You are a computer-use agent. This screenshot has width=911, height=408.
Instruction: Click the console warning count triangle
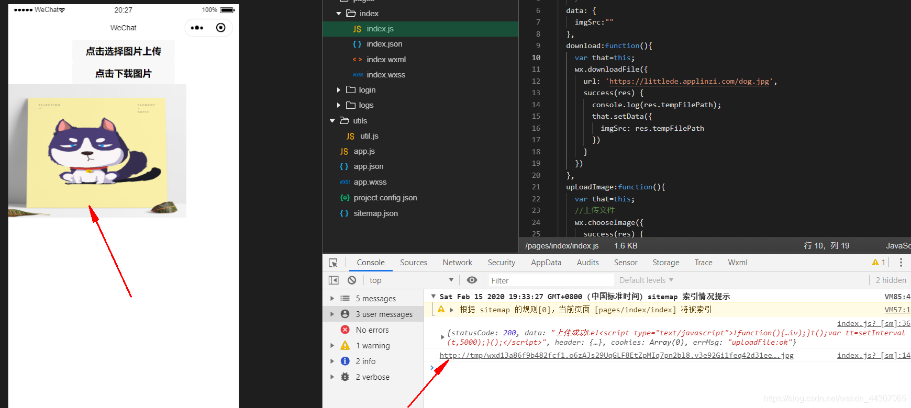click(x=875, y=263)
